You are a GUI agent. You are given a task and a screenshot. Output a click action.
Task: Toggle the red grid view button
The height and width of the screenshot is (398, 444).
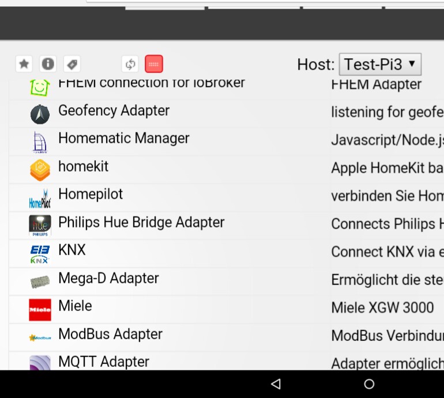coord(154,64)
